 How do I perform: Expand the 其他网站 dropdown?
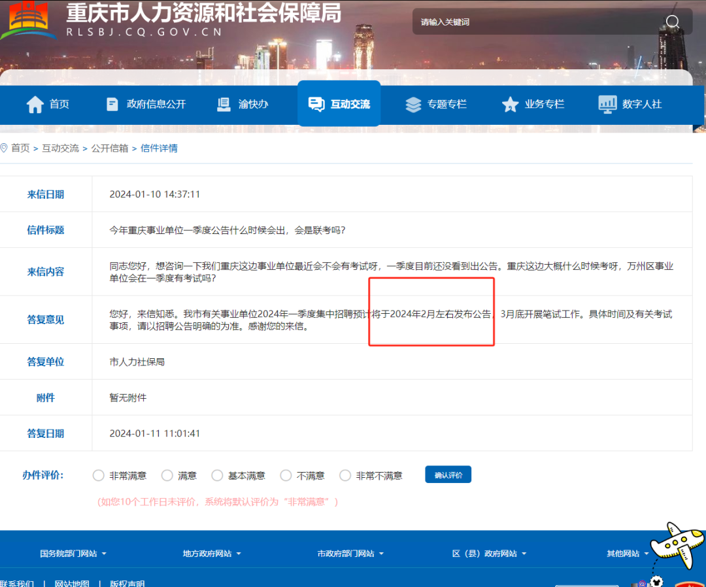[x=628, y=554]
